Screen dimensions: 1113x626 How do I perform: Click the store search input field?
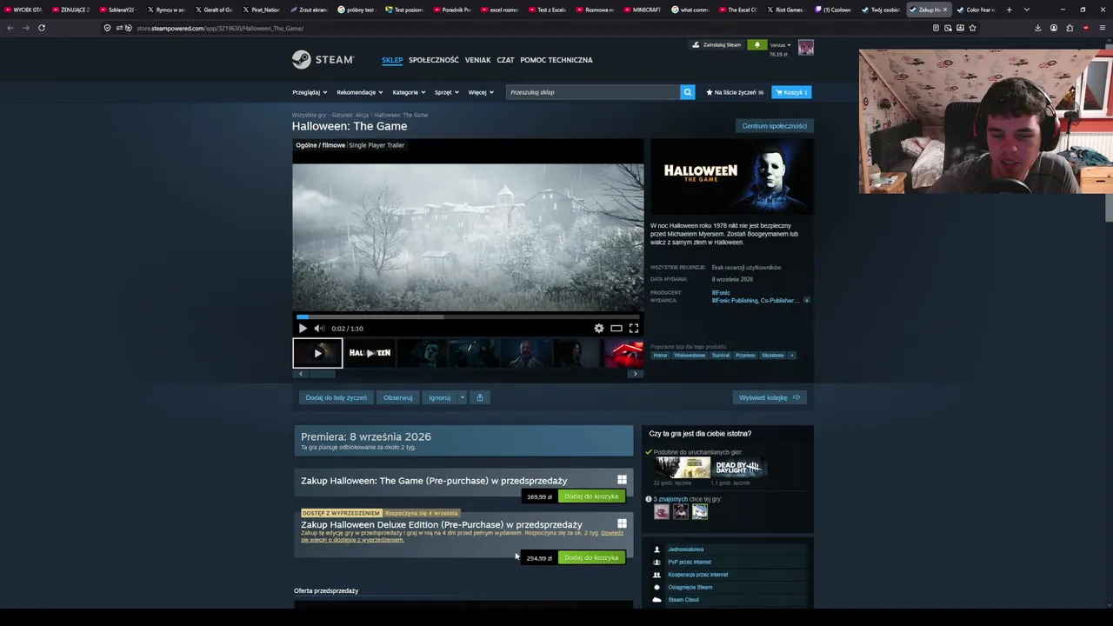point(593,92)
